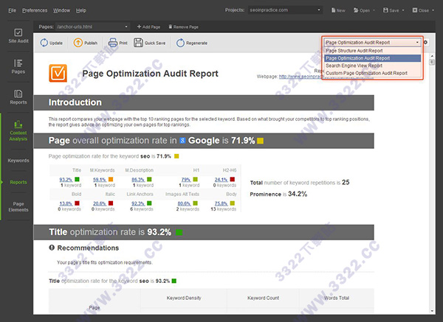Open Page Elements in the sidebar
443x322 pixels.
18,206
